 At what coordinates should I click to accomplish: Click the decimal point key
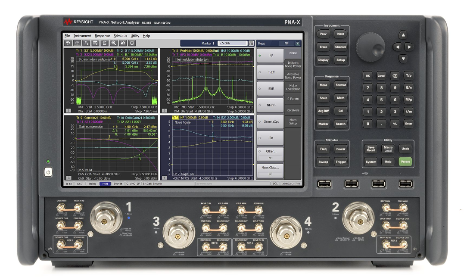pyautogui.click(x=381, y=124)
